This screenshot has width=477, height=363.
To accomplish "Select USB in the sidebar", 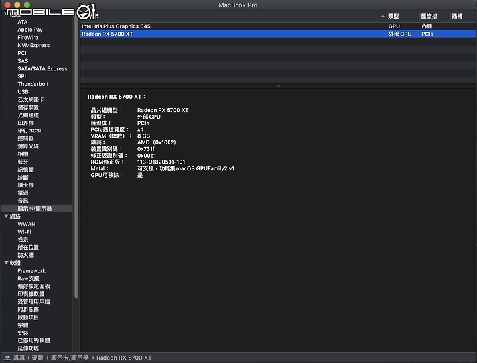I will point(23,91).
